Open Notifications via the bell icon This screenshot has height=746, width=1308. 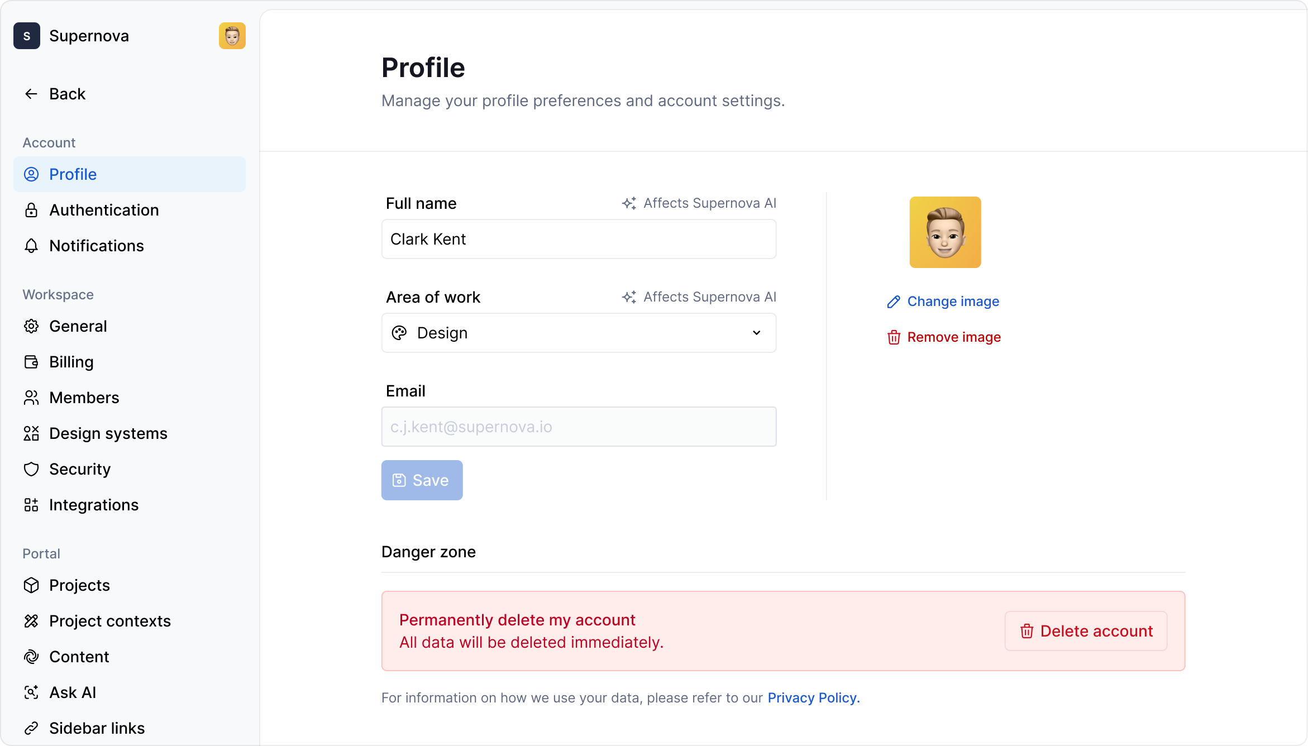click(31, 246)
